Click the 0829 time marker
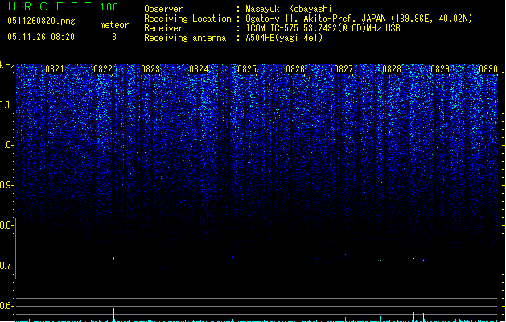 [x=440, y=69]
